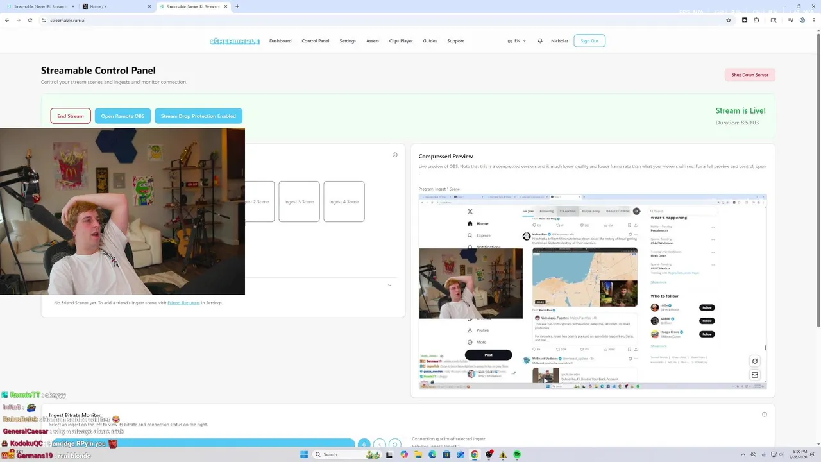Click the End Stream button

pos(71,116)
